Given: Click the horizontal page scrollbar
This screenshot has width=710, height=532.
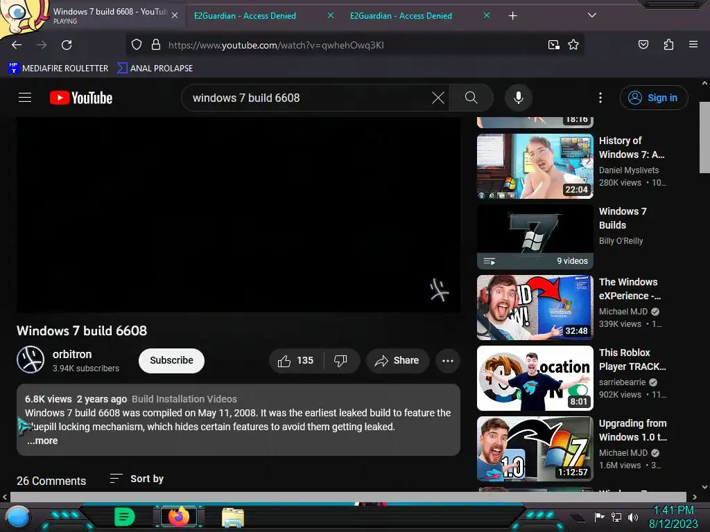Looking at the screenshot, I should (348, 497).
